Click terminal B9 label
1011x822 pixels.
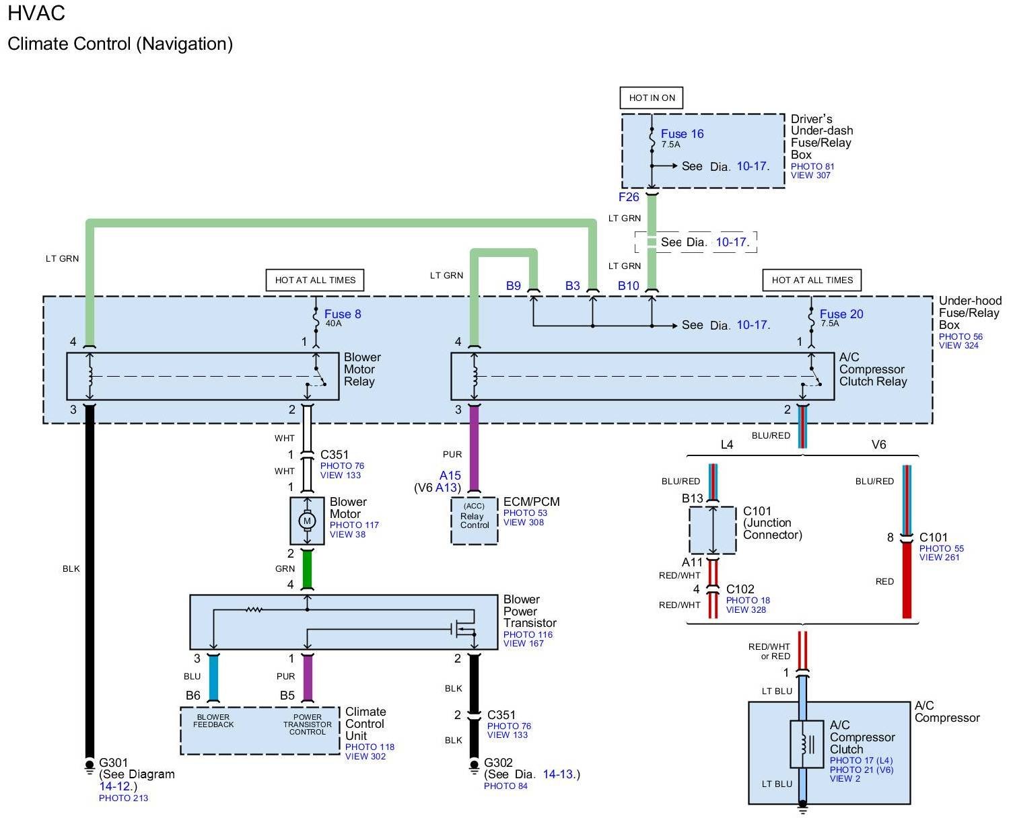[514, 286]
